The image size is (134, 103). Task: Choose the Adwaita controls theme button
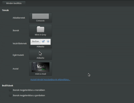pyautogui.click(x=40, y=43)
